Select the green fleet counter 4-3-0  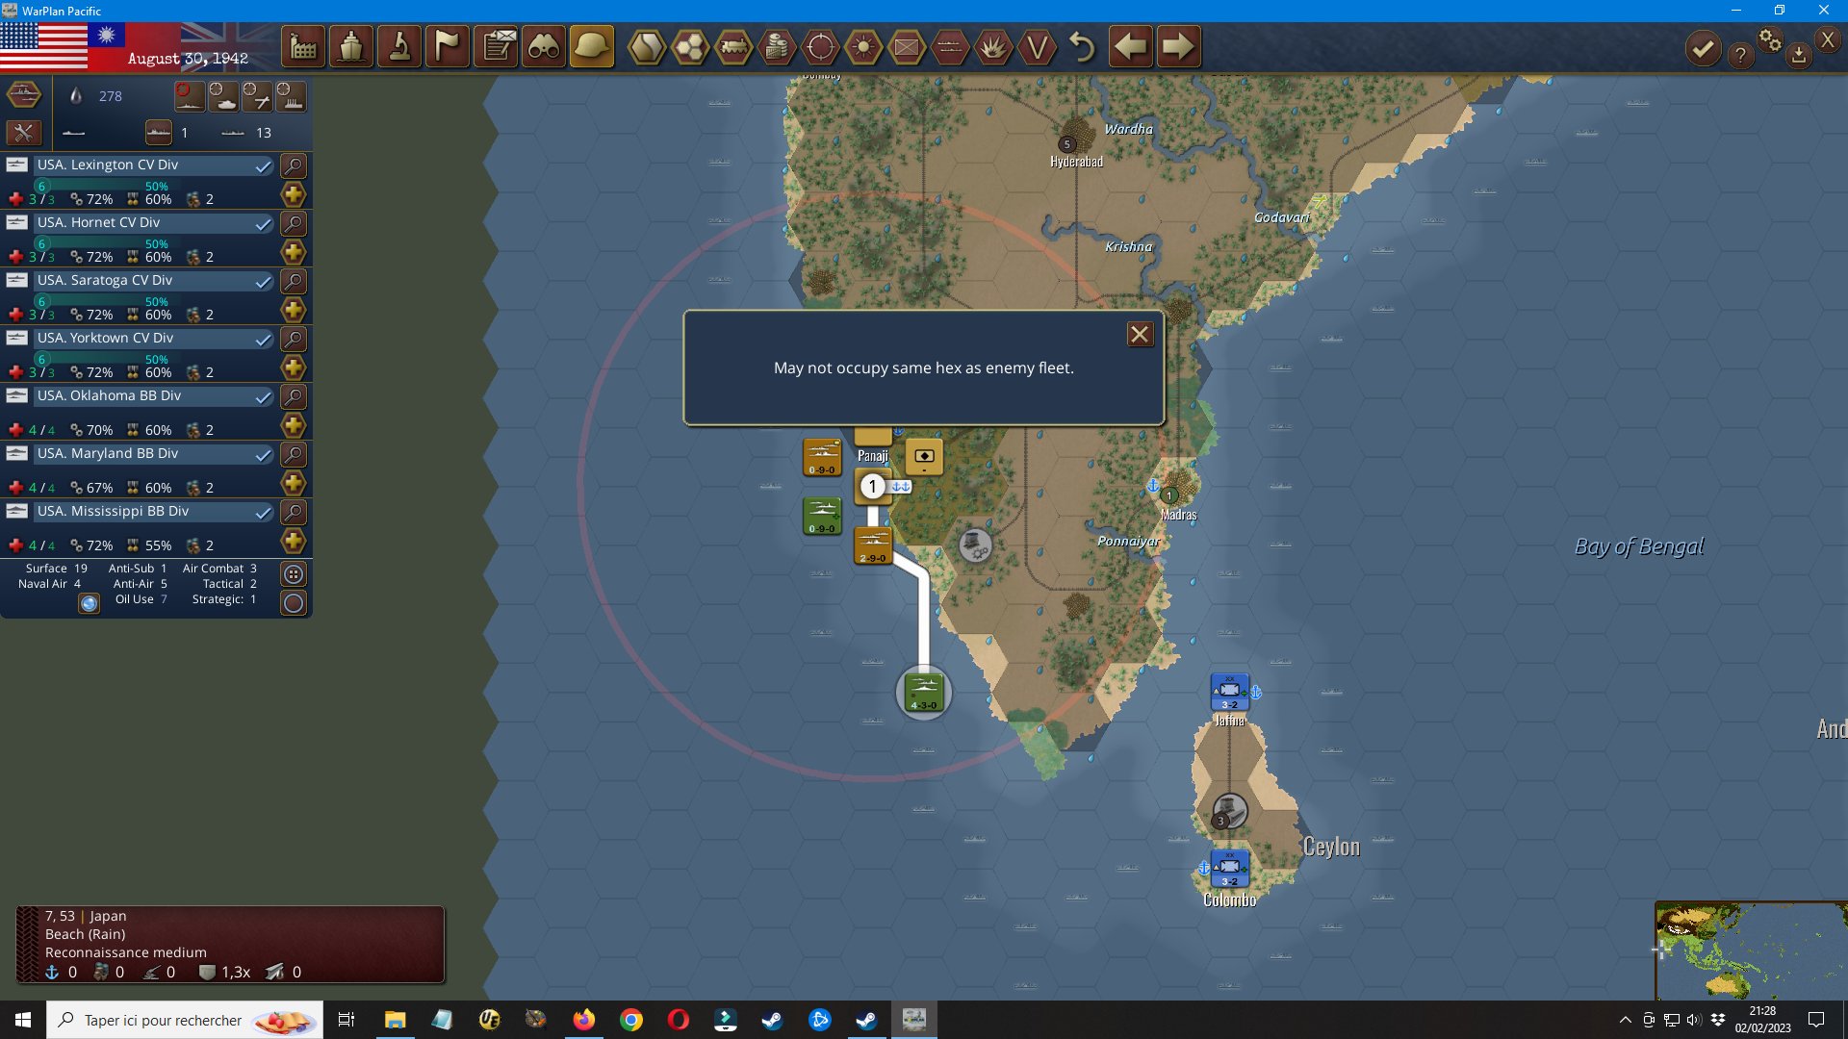924,693
